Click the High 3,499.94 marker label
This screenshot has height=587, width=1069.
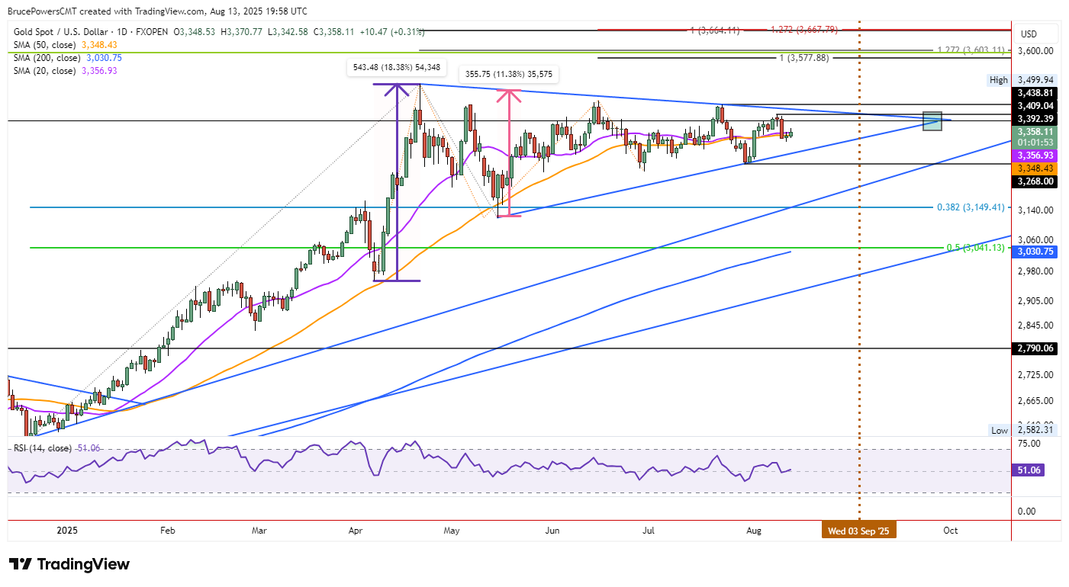pos(1022,79)
